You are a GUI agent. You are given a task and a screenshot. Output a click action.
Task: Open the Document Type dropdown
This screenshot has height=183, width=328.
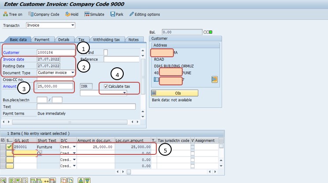pos(73,73)
